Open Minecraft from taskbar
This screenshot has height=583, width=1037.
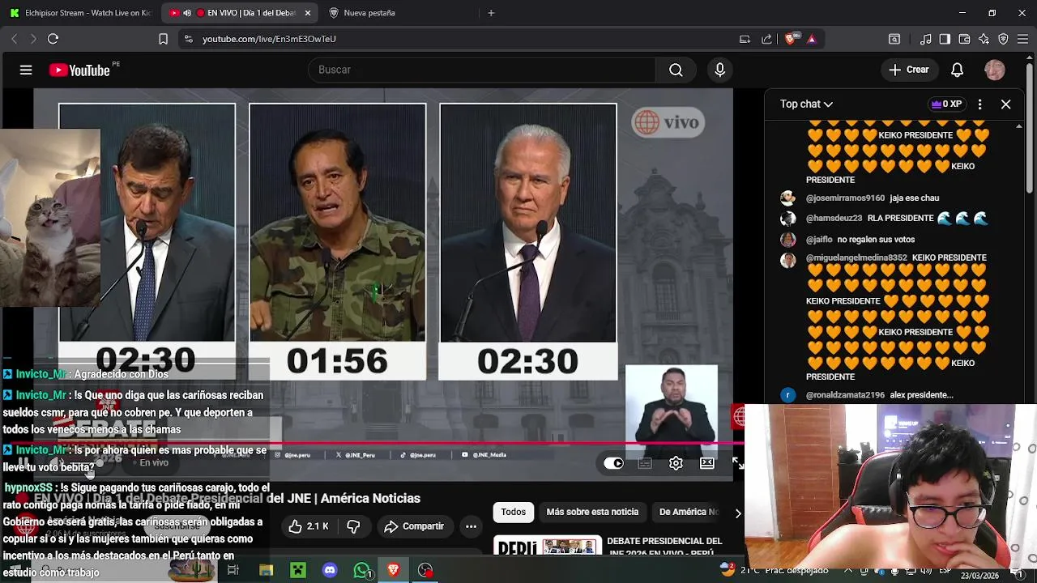298,571
